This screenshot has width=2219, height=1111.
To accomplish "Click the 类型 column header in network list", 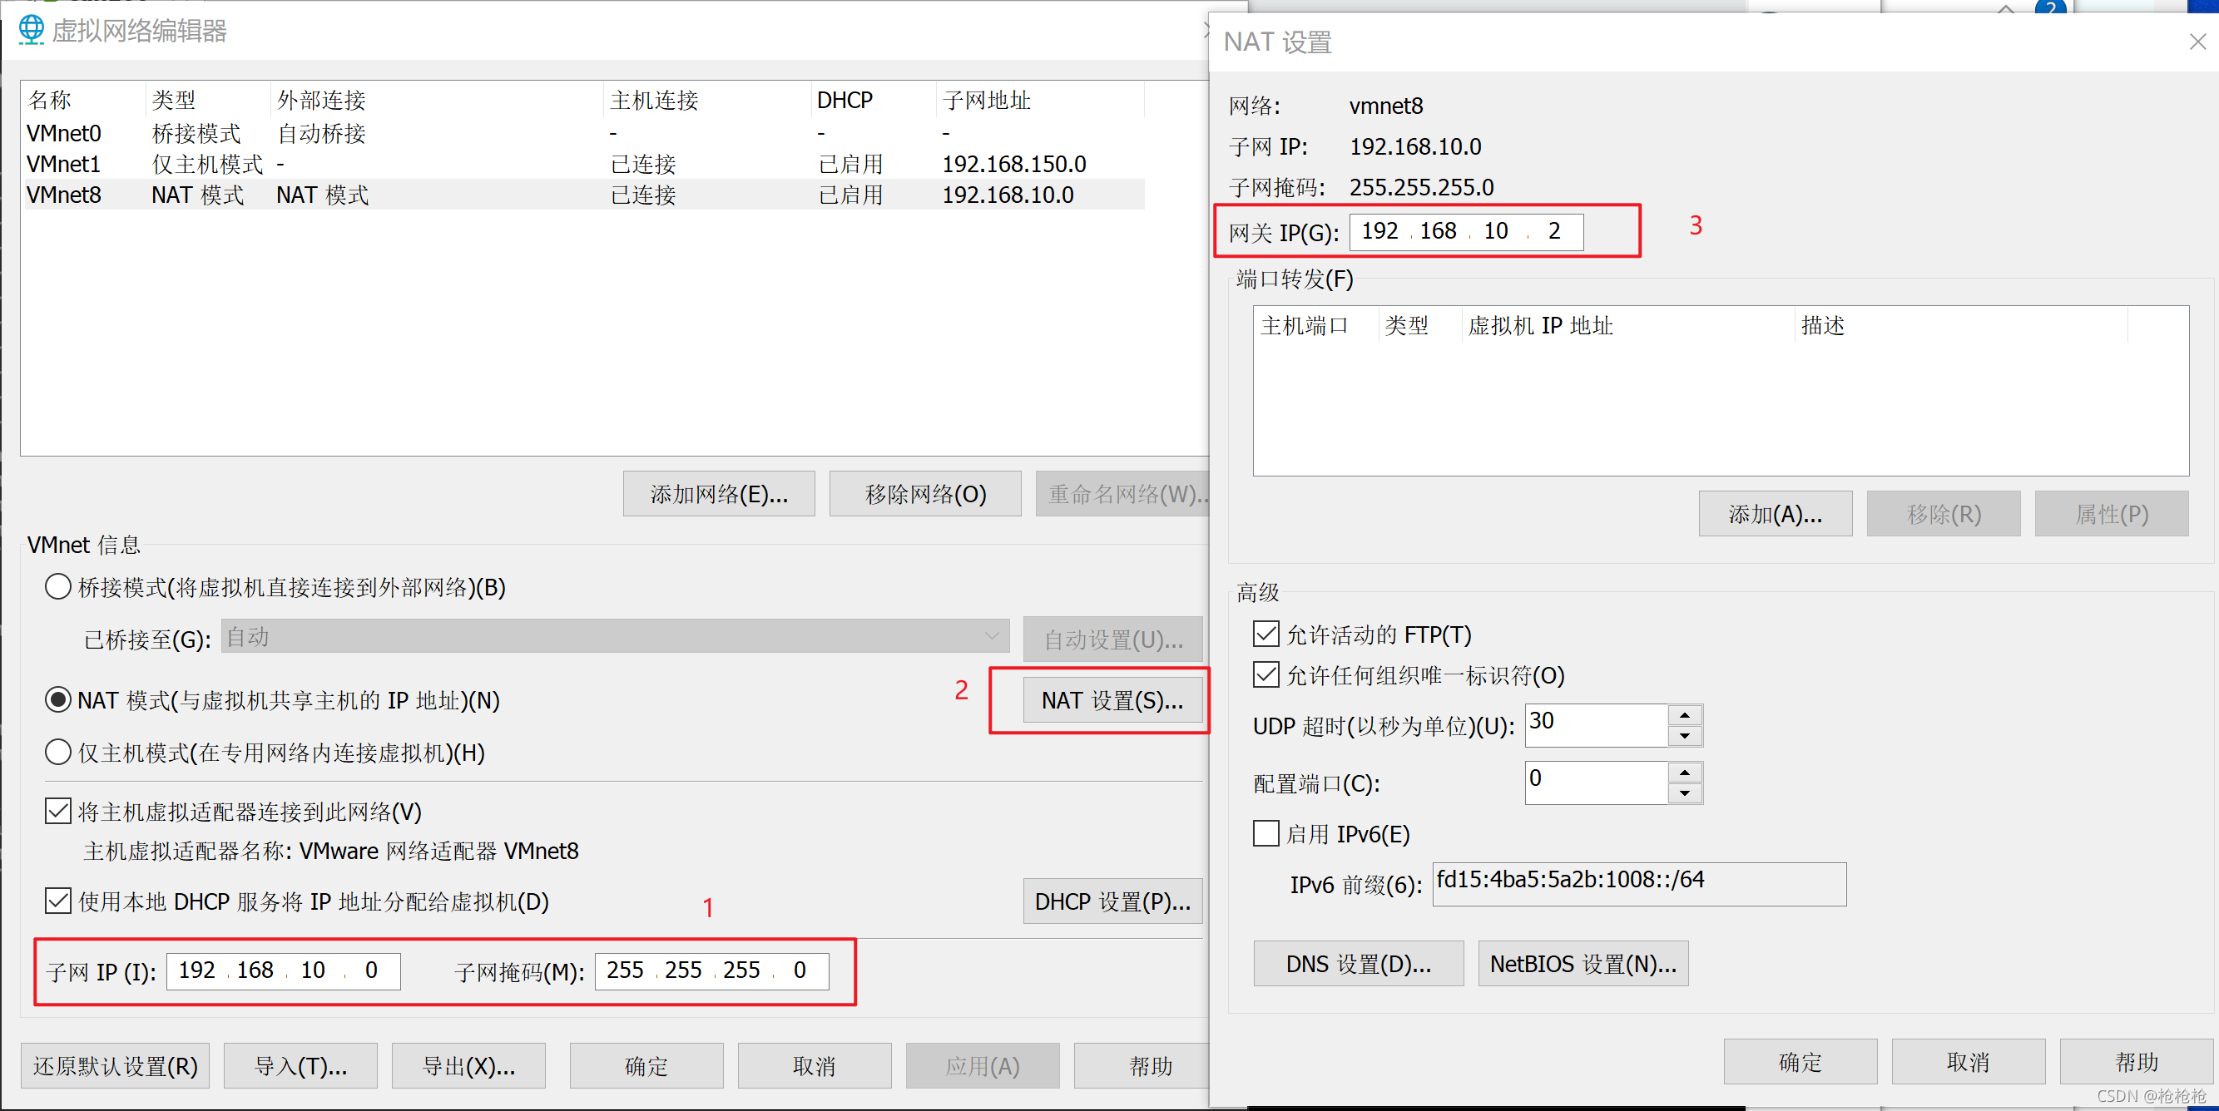I will pyautogui.click(x=209, y=100).
